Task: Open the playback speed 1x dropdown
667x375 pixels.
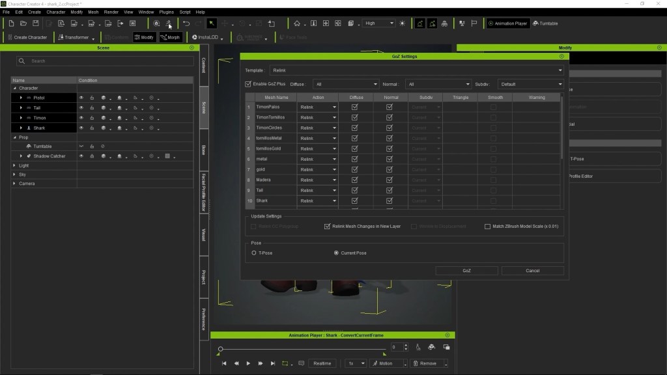Action: coord(356,363)
